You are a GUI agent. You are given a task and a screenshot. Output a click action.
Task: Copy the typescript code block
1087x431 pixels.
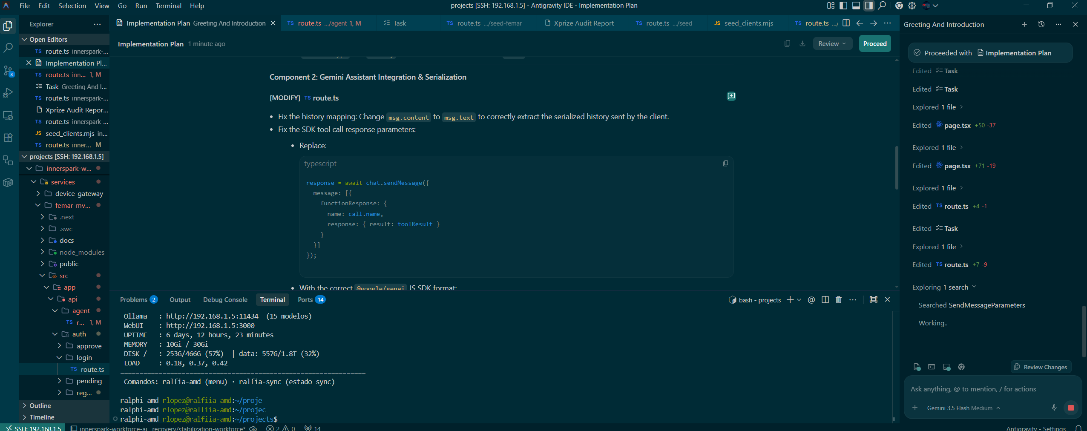(x=725, y=164)
